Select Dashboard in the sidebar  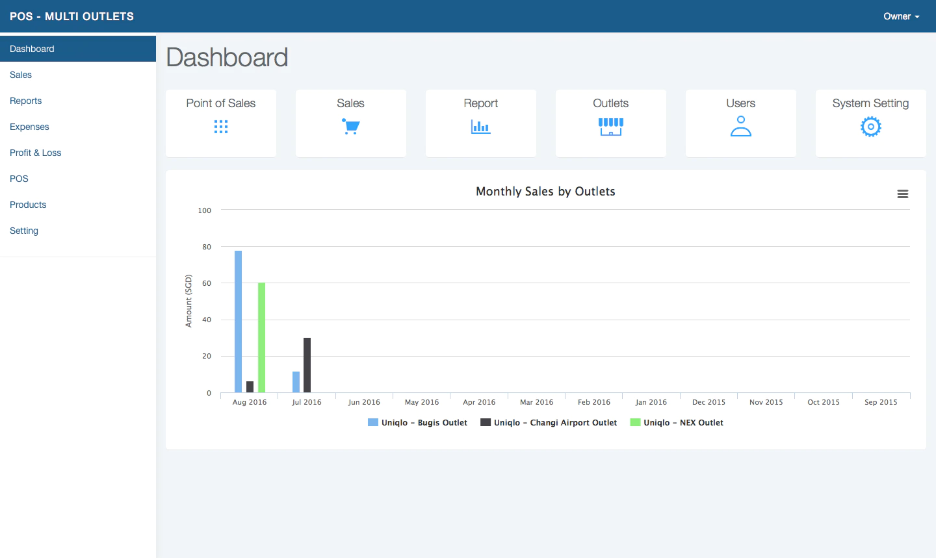pyautogui.click(x=78, y=49)
